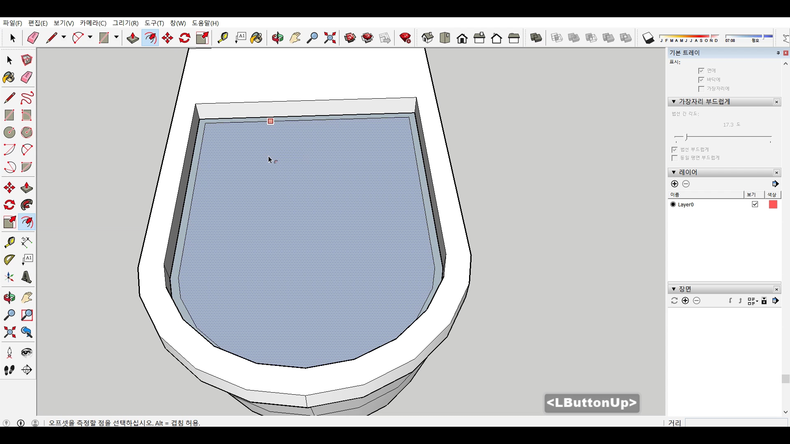Click the Layer0 red color swatch
Image resolution: width=790 pixels, height=444 pixels.
773,204
